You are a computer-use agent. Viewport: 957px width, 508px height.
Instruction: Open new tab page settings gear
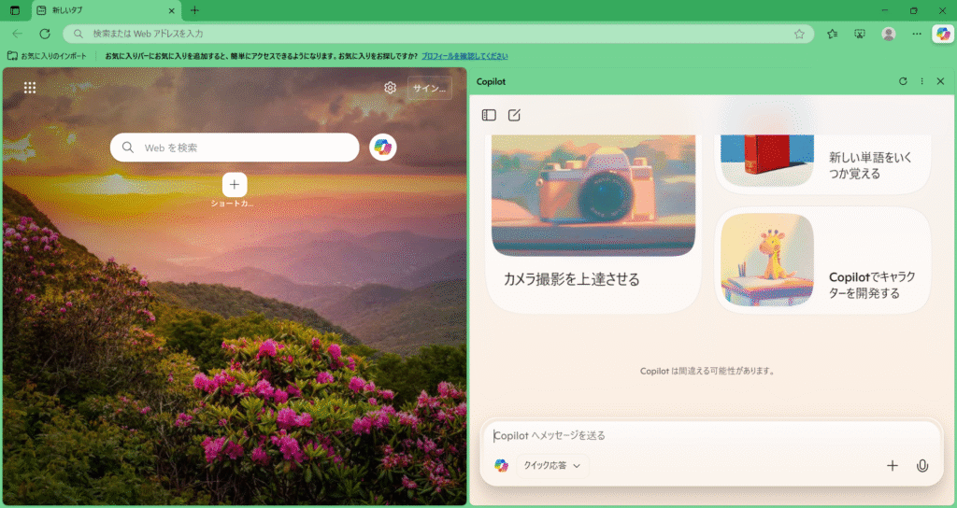(390, 88)
